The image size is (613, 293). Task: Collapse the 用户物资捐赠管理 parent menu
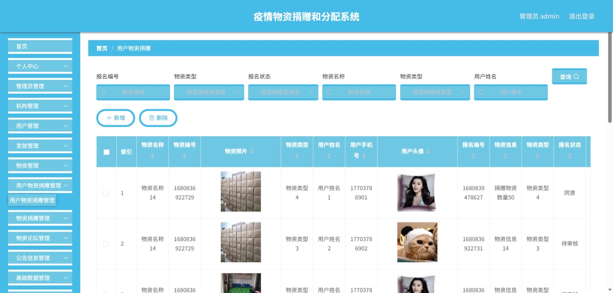[x=40, y=185]
